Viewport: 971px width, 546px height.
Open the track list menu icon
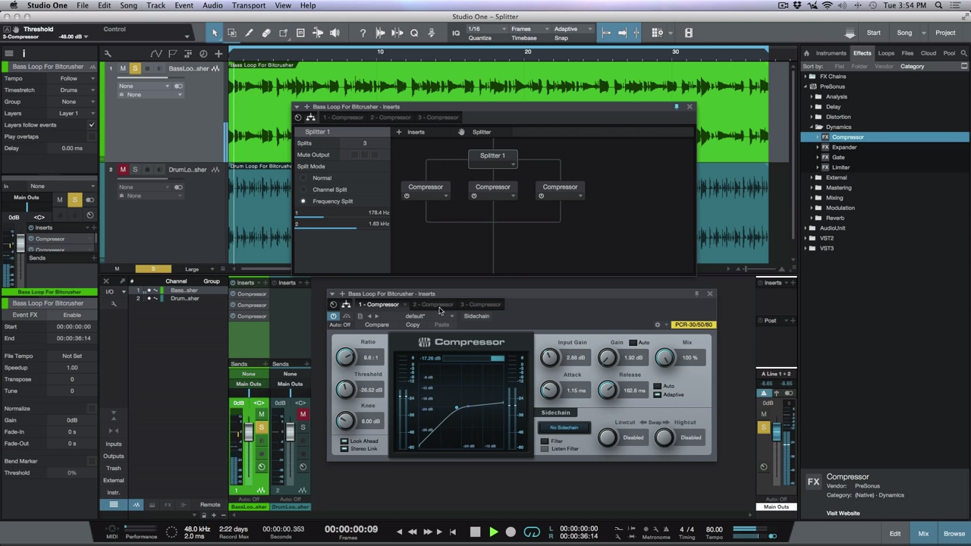point(8,53)
